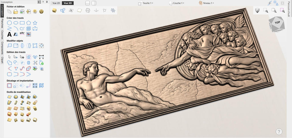Click the scissors trim vectors tool
This screenshot has height=138, width=292.
(35, 63)
